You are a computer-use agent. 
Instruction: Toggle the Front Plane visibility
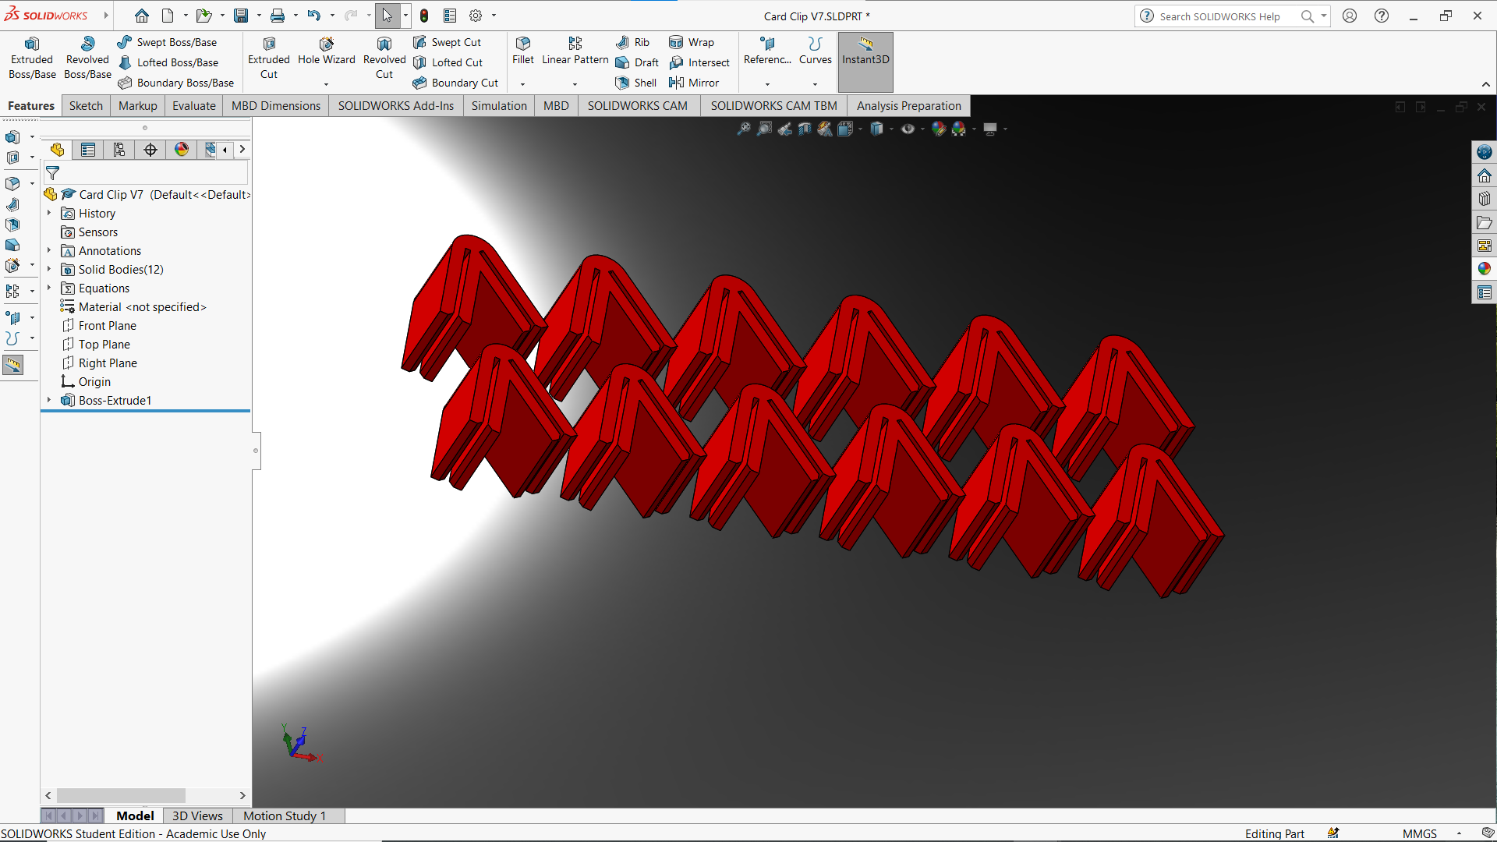(108, 325)
